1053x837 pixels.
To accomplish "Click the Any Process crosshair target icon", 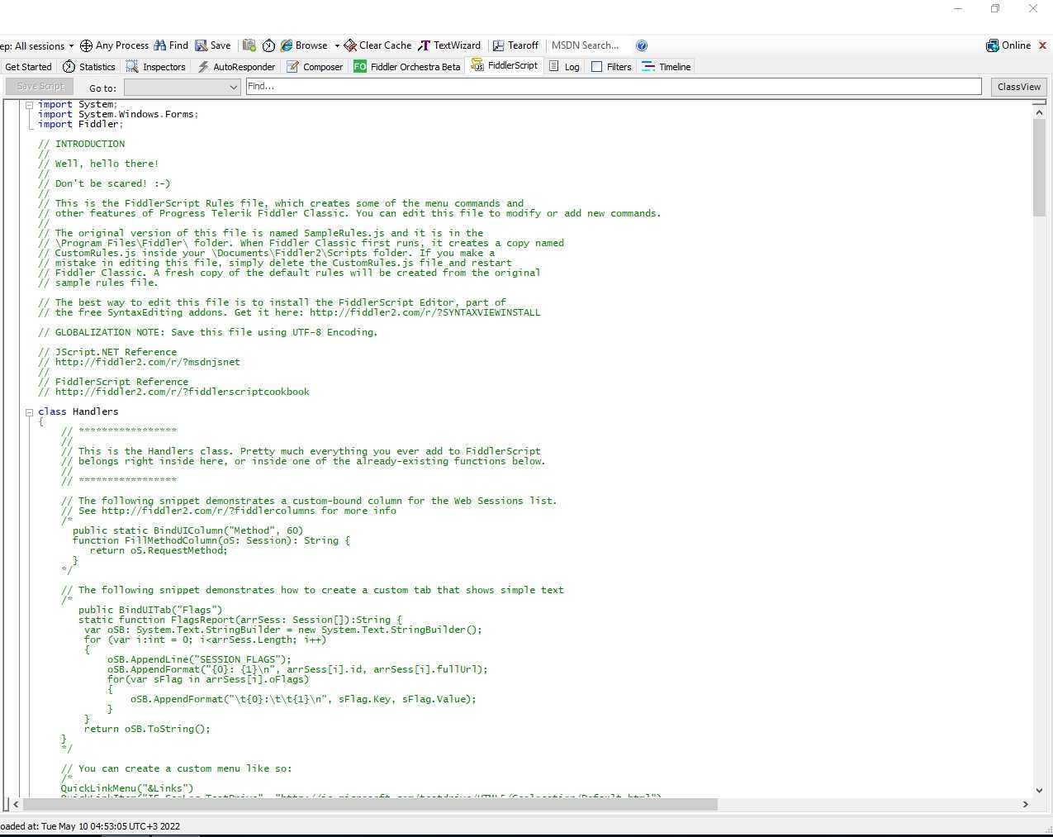I will click(x=86, y=46).
